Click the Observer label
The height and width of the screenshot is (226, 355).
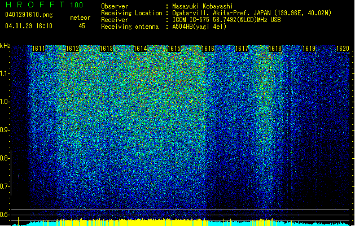click(x=115, y=6)
